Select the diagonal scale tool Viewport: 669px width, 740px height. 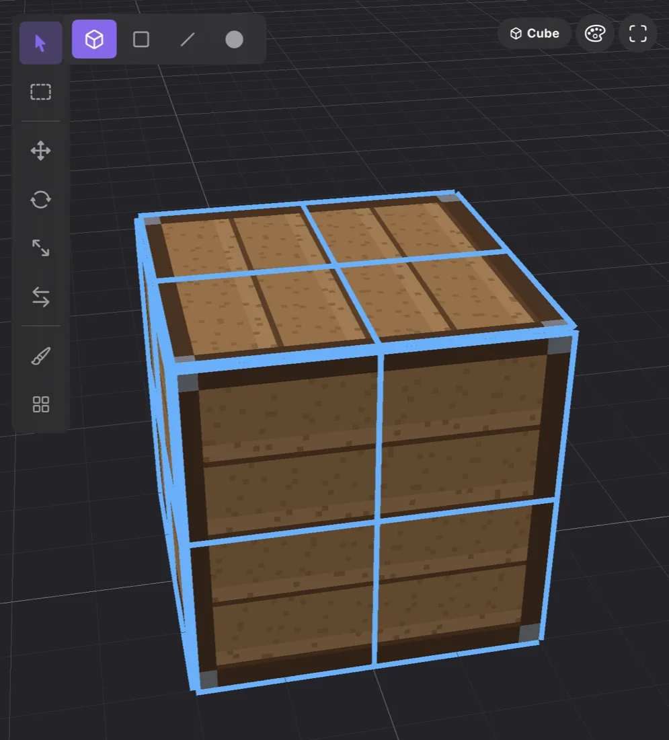(x=40, y=248)
